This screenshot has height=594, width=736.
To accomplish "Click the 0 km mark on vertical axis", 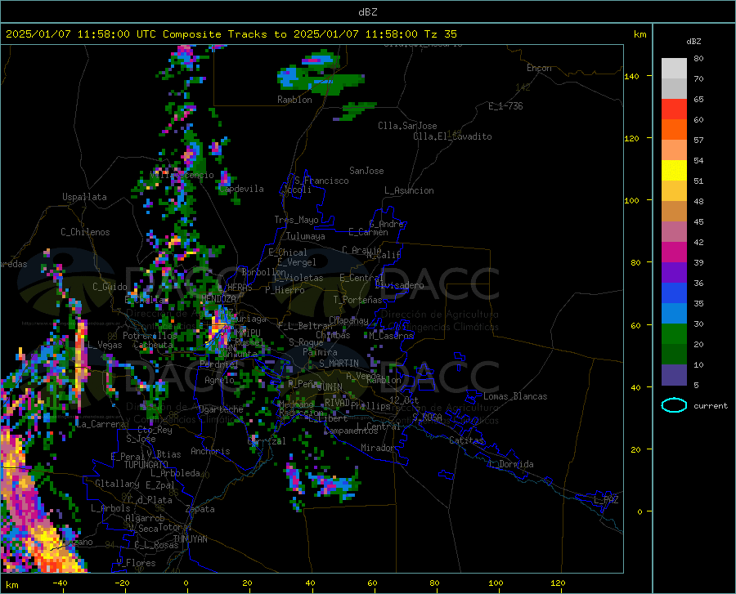I will 640,511.
